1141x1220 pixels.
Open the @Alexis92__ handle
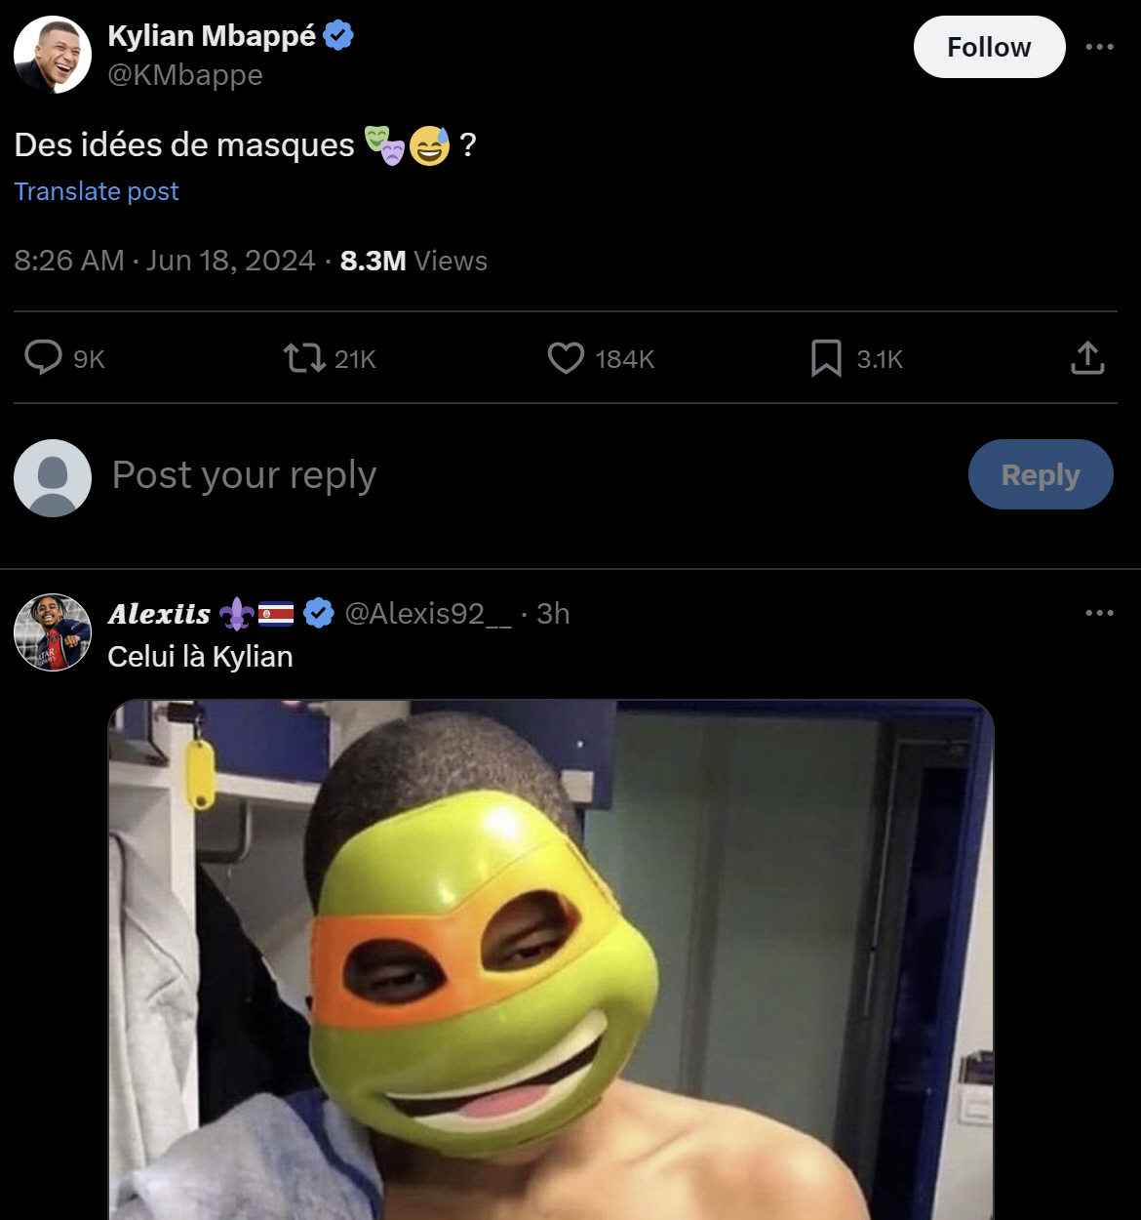point(428,613)
